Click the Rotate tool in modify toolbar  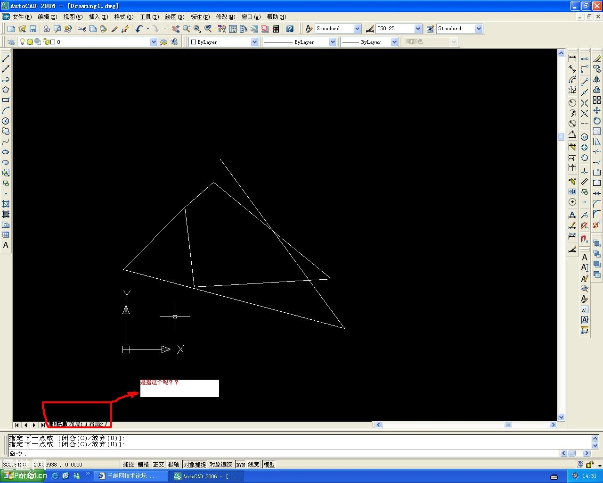tap(597, 121)
